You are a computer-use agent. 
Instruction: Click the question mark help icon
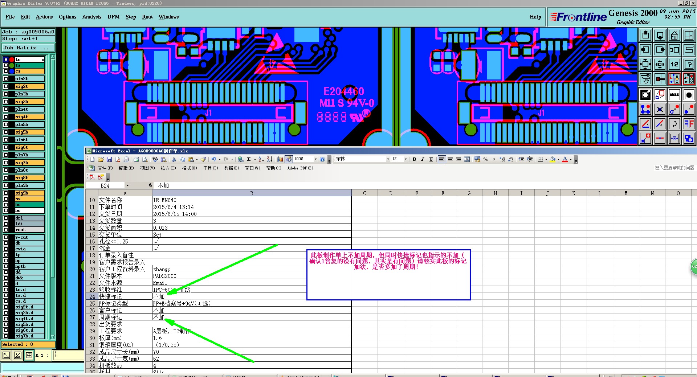(689, 64)
